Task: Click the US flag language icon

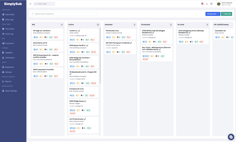Action: [x=202, y=4]
